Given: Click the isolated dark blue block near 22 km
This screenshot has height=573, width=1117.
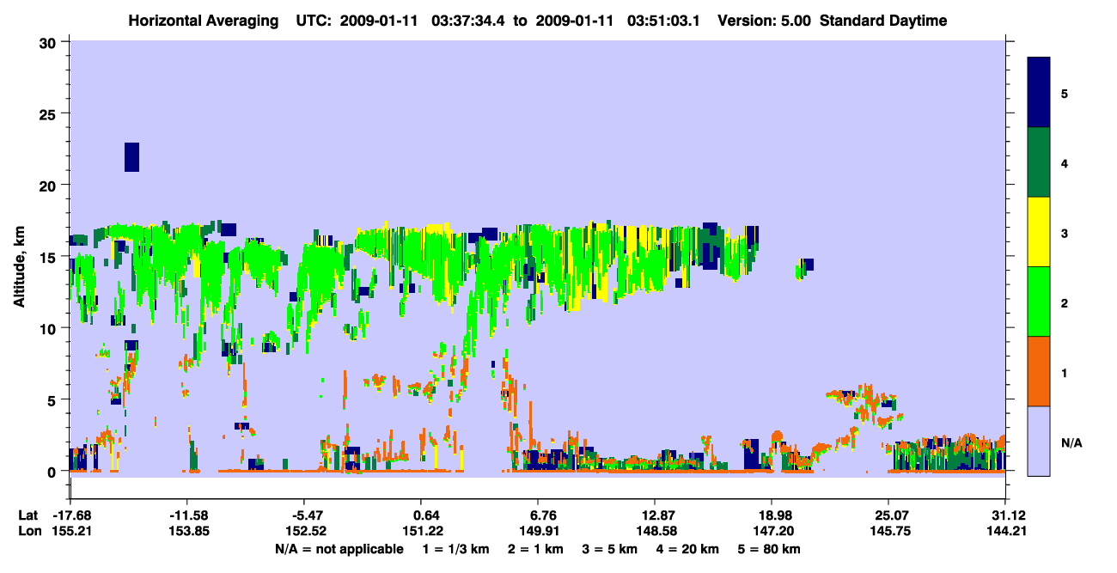Looking at the screenshot, I should (131, 157).
